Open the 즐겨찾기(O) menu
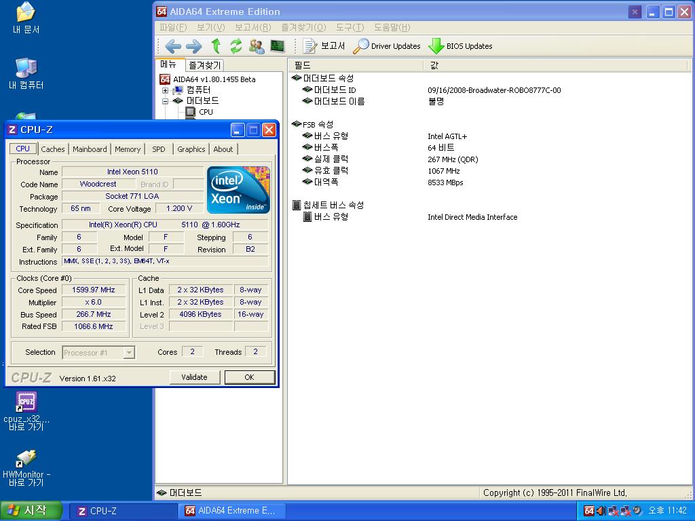The height and width of the screenshot is (521, 695). click(303, 27)
